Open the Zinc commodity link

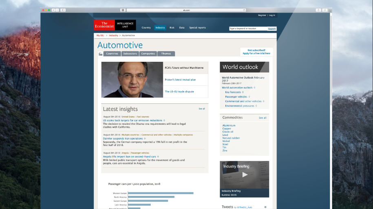pos(225,150)
